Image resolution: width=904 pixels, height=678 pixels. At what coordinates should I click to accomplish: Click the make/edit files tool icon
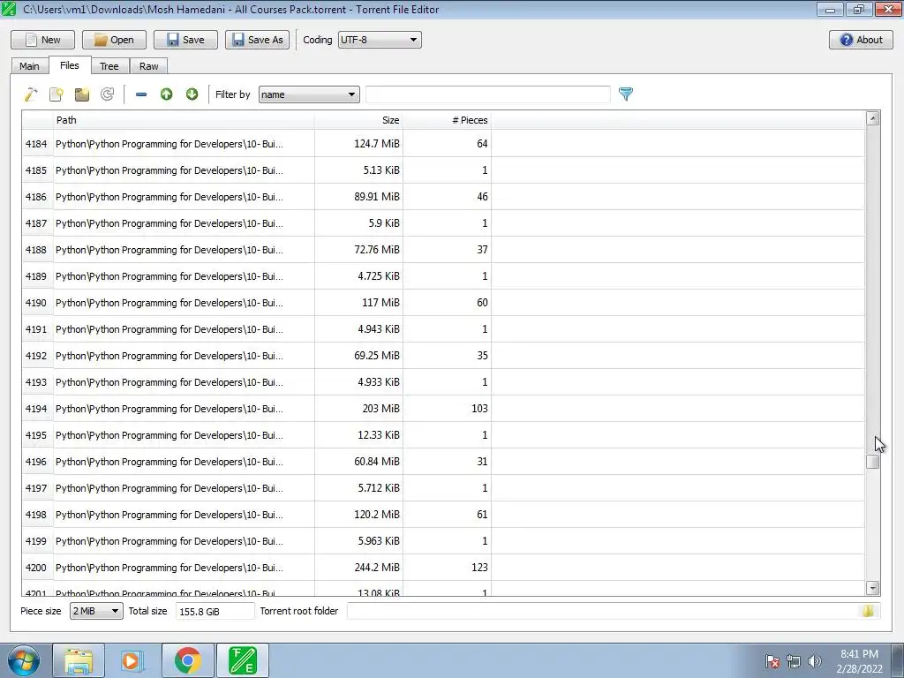point(31,94)
